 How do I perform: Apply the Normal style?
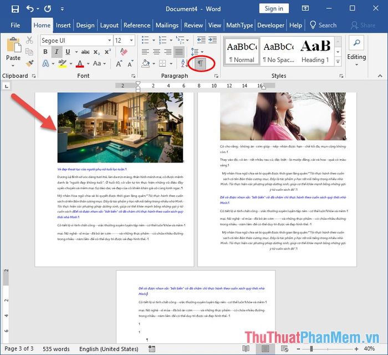(242, 52)
